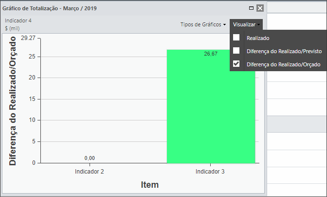Maximize the Gráfico de Totalização panel

pyautogui.click(x=251, y=8)
